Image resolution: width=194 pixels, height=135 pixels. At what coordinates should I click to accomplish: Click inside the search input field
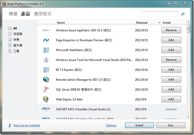(x=160, y=14)
